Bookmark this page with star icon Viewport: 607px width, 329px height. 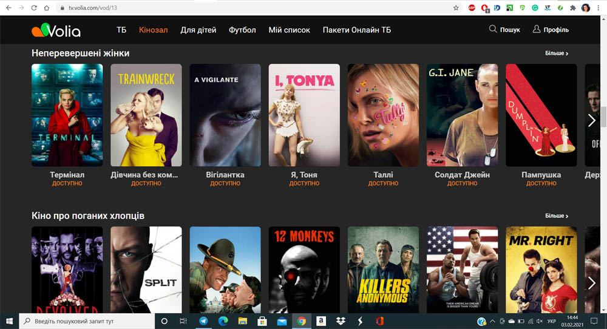coord(456,8)
